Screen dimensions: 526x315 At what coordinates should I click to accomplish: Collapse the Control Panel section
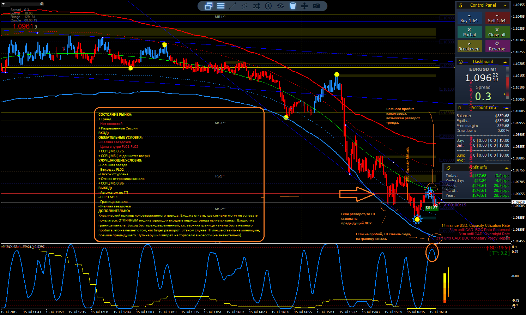(x=505, y=6)
